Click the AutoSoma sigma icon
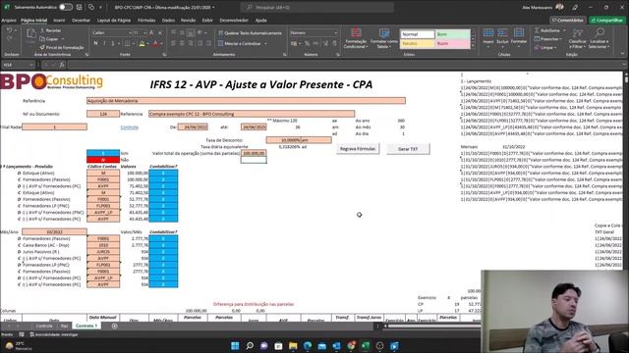629x353 pixels. pyautogui.click(x=538, y=30)
